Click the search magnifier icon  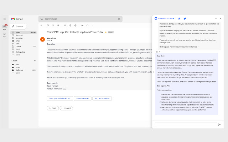click(x=42, y=19)
